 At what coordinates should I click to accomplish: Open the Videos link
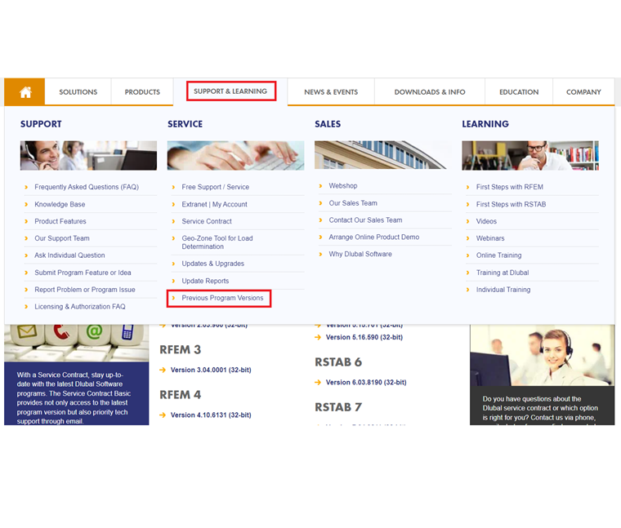pos(486,221)
